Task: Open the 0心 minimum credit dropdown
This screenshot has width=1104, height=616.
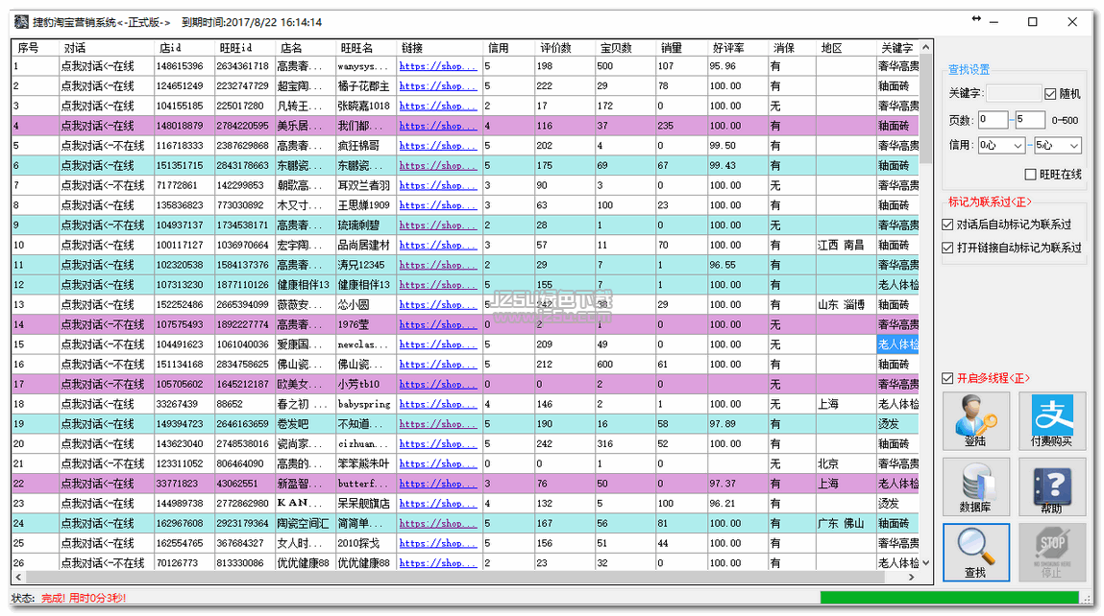Action: point(1000,146)
